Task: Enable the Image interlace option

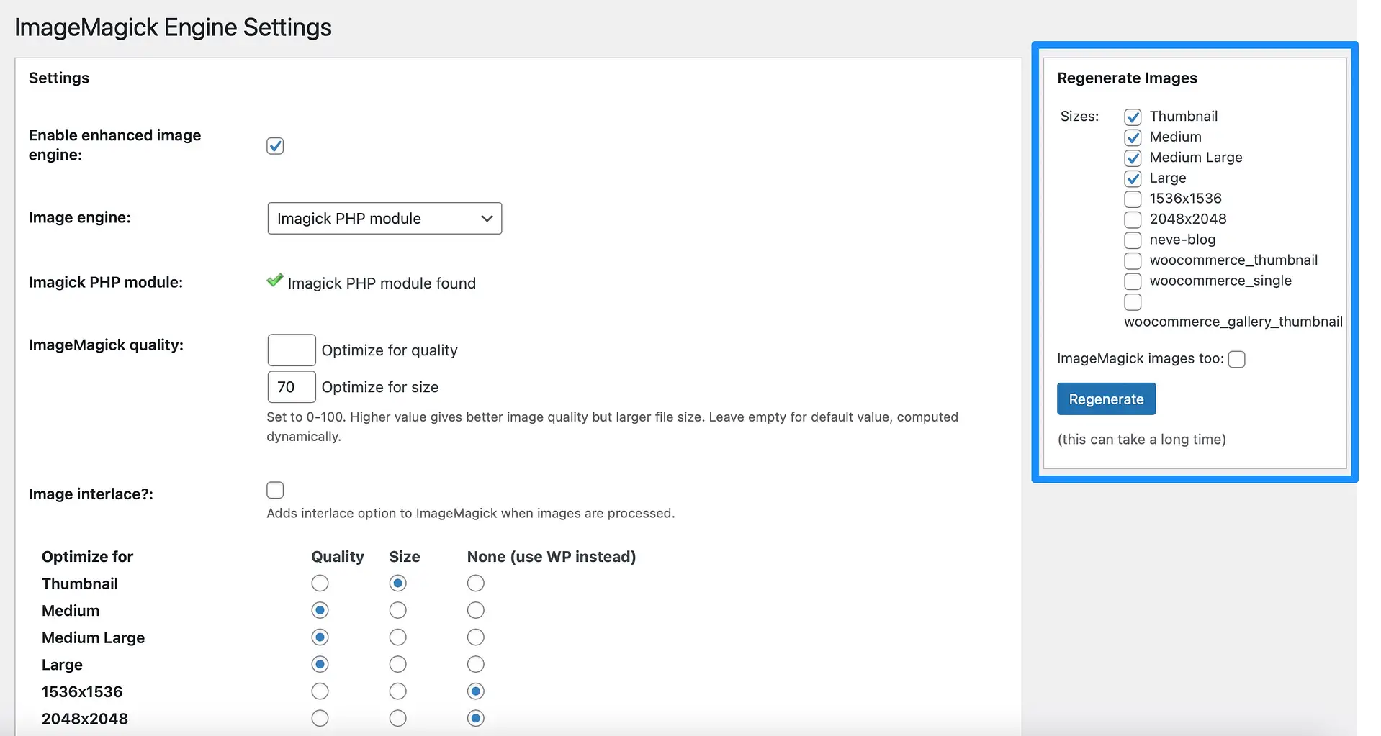Action: coord(274,490)
